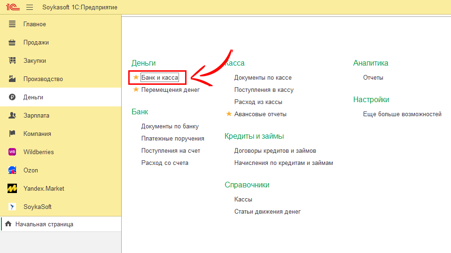Click the Yandex.Market icon in sidebar
The width and height of the screenshot is (451, 253).
click(13, 188)
